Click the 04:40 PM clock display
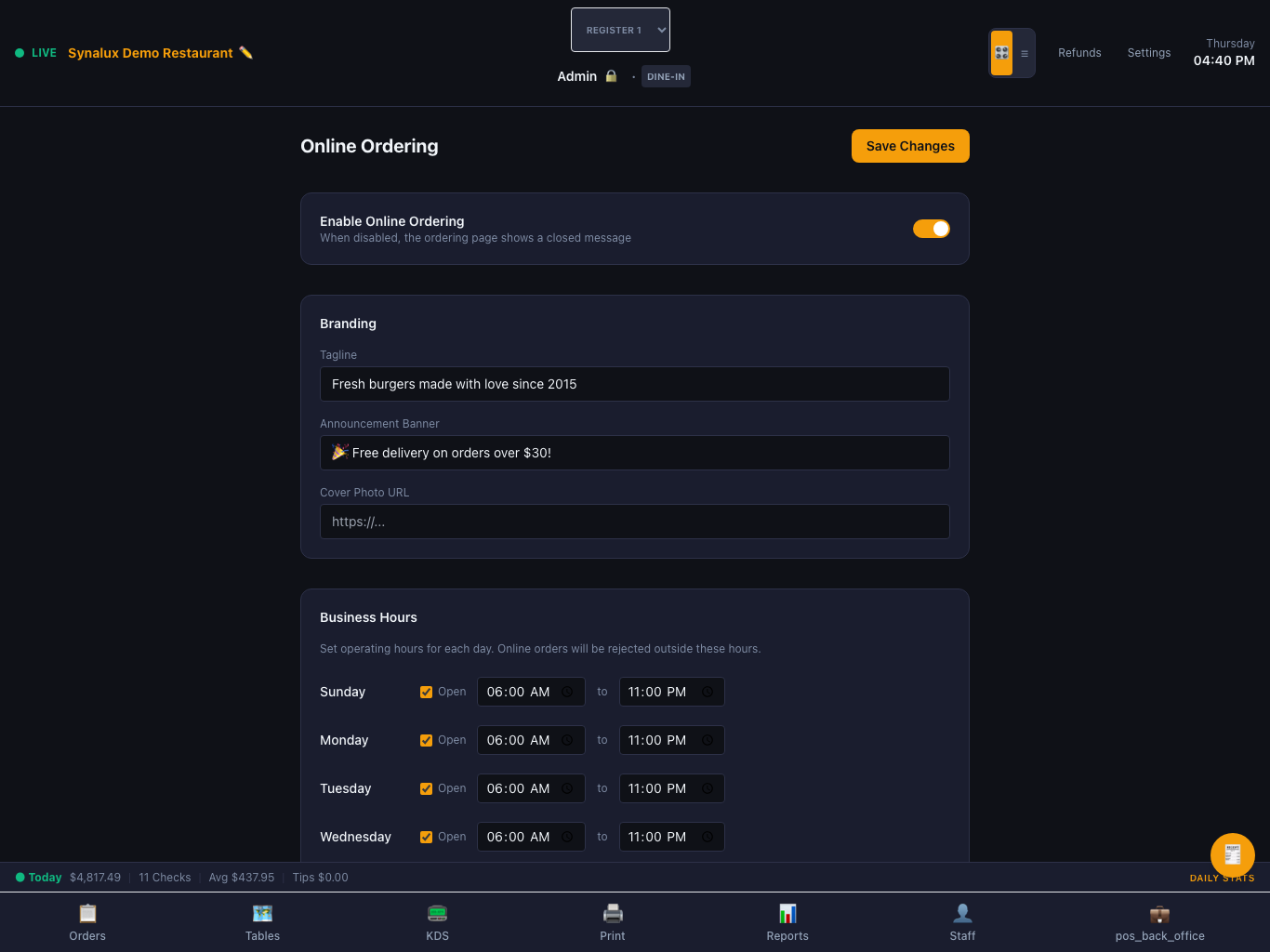Image resolution: width=1270 pixels, height=952 pixels. pos(1224,60)
